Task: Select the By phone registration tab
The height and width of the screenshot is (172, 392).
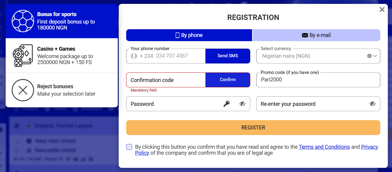Action: click(x=189, y=35)
